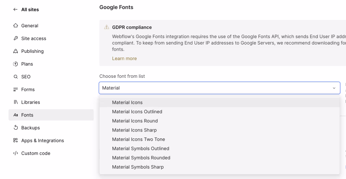Select Material Icons Outlined font
The height and width of the screenshot is (179, 346).
click(x=137, y=112)
